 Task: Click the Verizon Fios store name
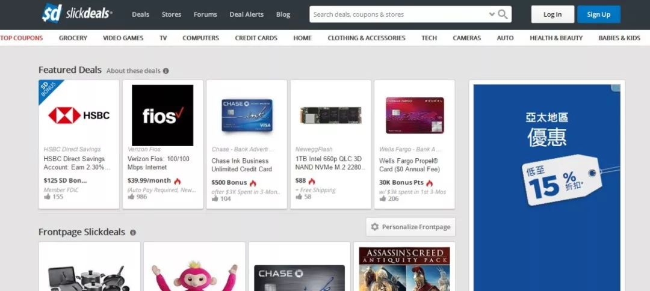pyautogui.click(x=144, y=149)
